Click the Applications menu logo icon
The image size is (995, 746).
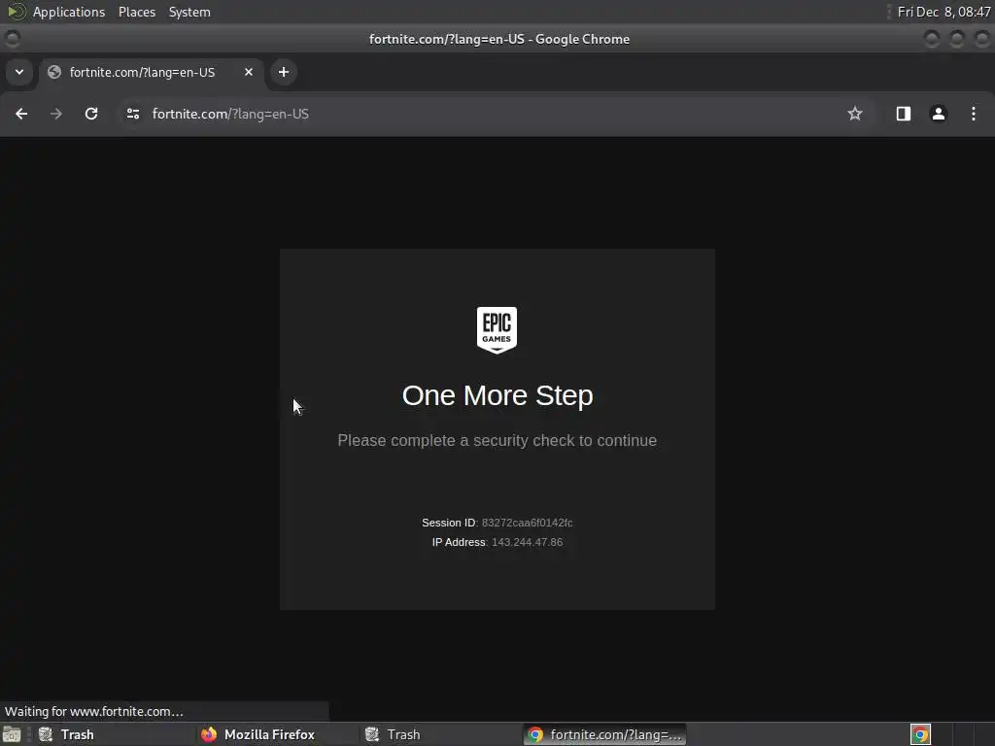[16, 12]
